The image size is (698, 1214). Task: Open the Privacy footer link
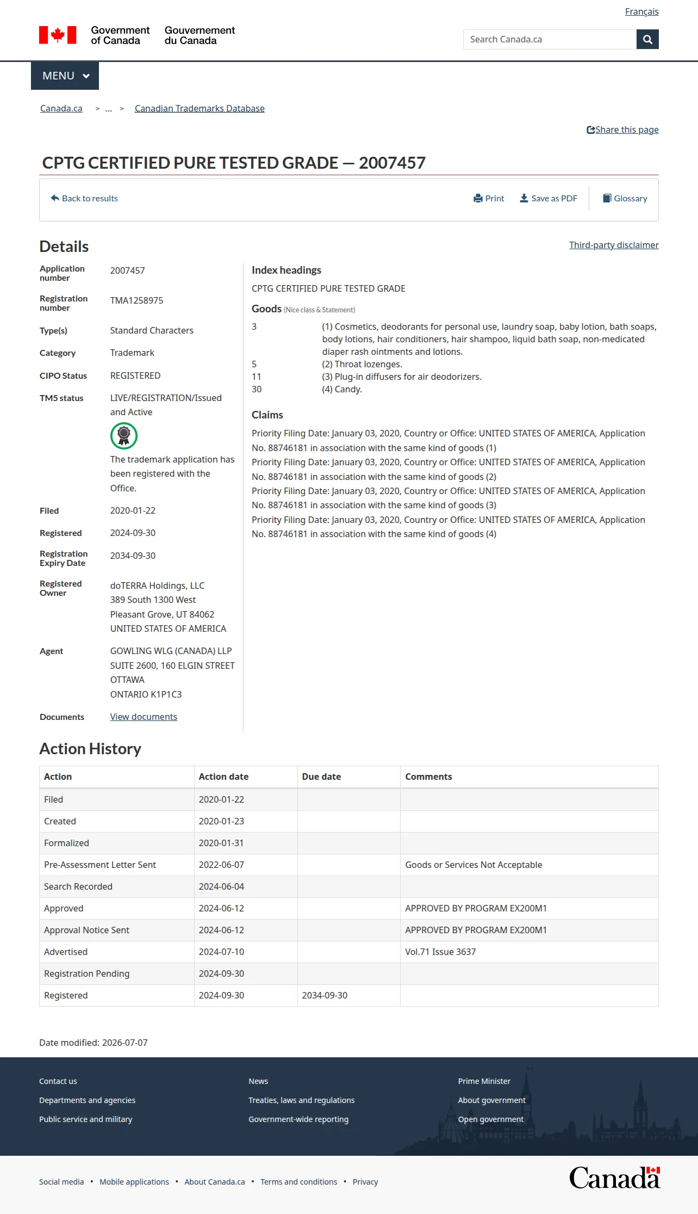pos(365,1182)
